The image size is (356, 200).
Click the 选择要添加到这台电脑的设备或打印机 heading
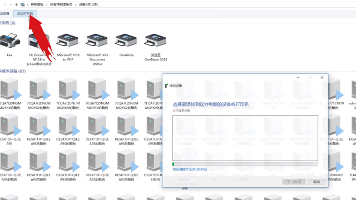[x=211, y=104]
